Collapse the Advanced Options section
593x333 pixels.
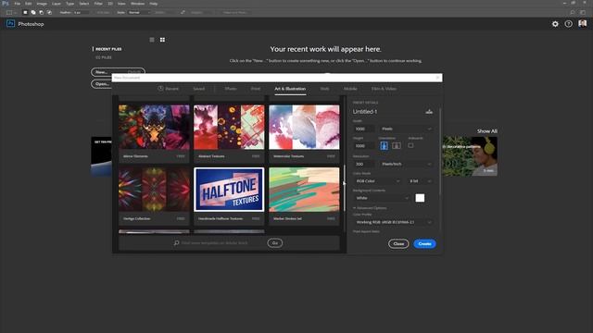370,208
